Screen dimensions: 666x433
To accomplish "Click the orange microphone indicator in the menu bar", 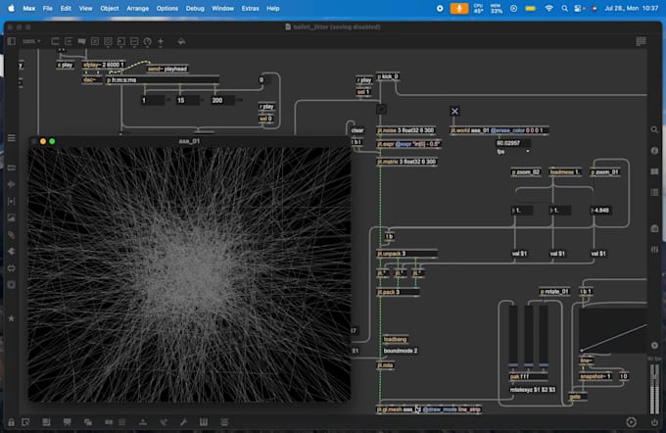I will click(459, 8).
